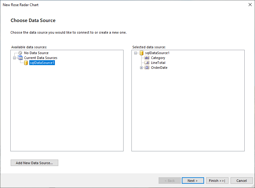Select the No Data Source option
255x188 pixels.
[x=36, y=53]
